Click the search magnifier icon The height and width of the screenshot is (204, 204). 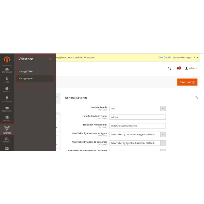coord(169,68)
